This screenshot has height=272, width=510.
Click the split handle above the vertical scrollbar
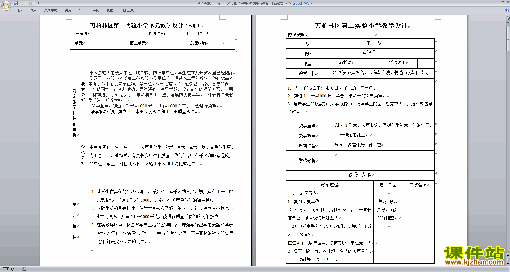[x=508, y=15]
